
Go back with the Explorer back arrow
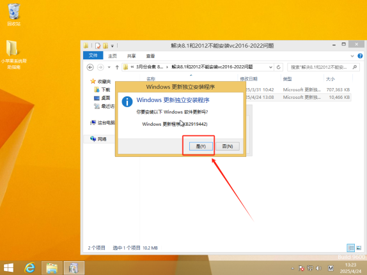[90, 67]
